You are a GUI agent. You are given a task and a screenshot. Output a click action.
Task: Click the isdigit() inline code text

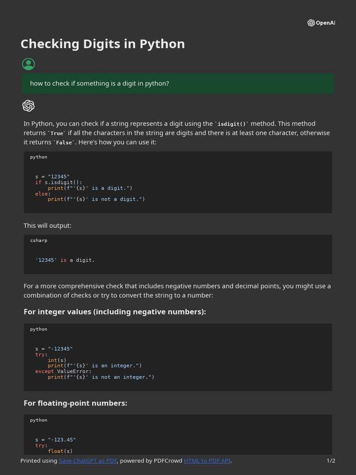click(232, 124)
